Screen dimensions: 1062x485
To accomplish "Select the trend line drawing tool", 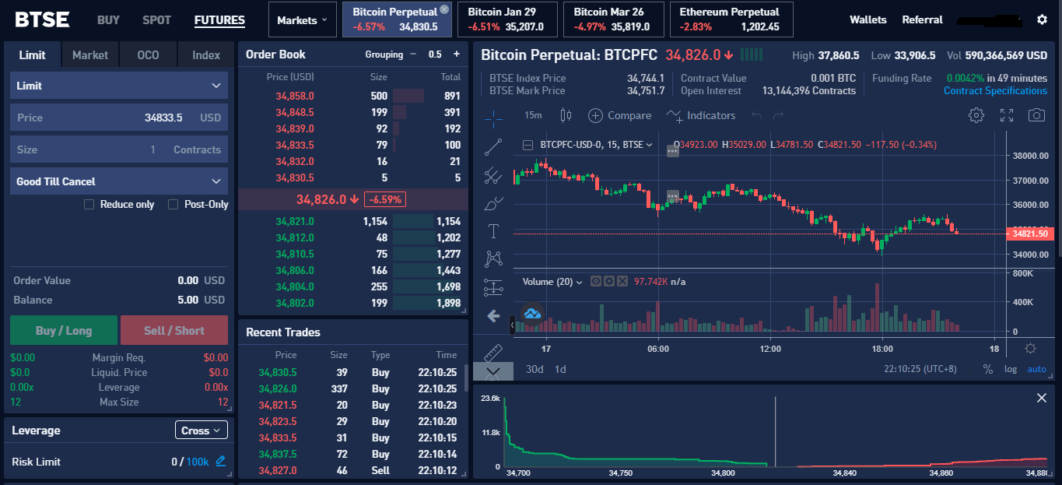I will click(492, 146).
